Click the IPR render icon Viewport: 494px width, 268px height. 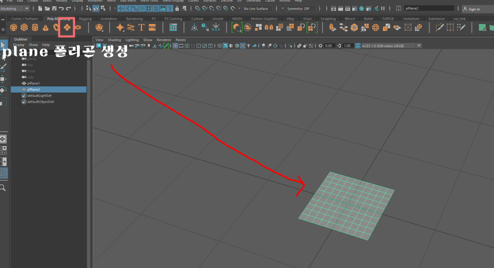click(x=348, y=9)
